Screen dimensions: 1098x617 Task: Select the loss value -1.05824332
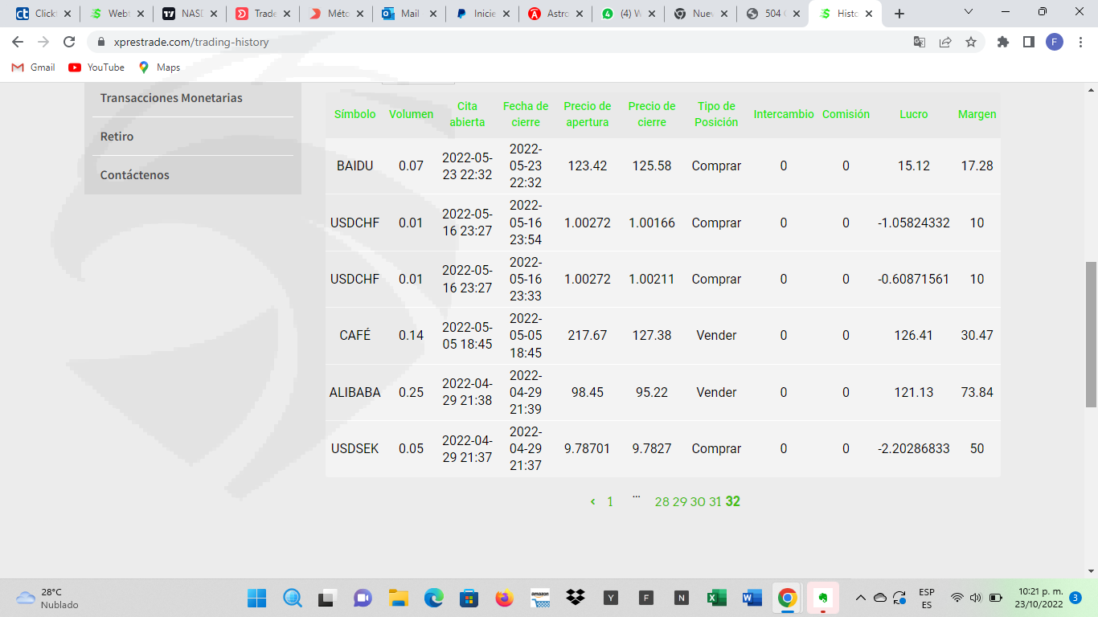pyautogui.click(x=914, y=223)
